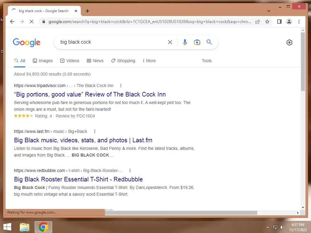
Task: Open options for the Redbubble result
Action: click(130, 171)
